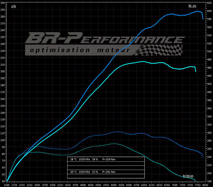
Task: Click the 180 tick on torque axis
Action: point(209,181)
